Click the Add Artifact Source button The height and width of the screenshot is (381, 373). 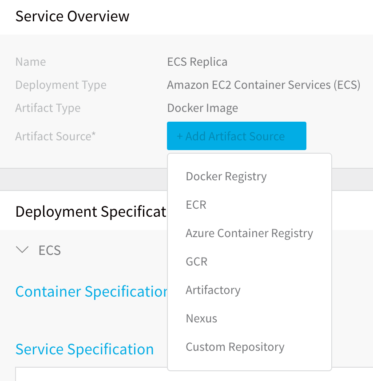click(236, 136)
